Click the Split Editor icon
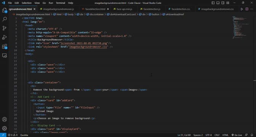 [x=247, y=9]
